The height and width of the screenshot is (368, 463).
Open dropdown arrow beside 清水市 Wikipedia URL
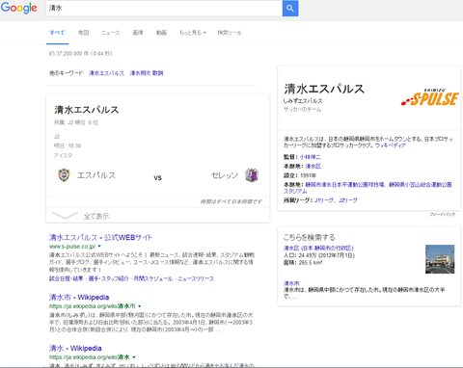140,306
